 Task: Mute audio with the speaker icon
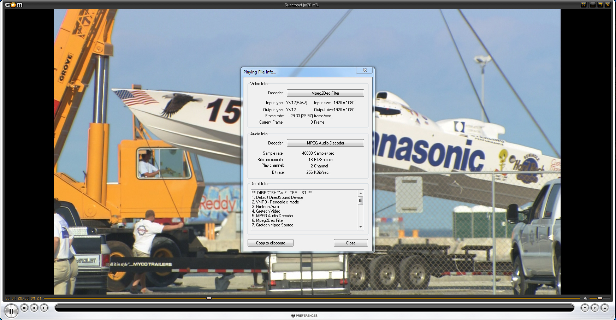[x=585, y=298]
